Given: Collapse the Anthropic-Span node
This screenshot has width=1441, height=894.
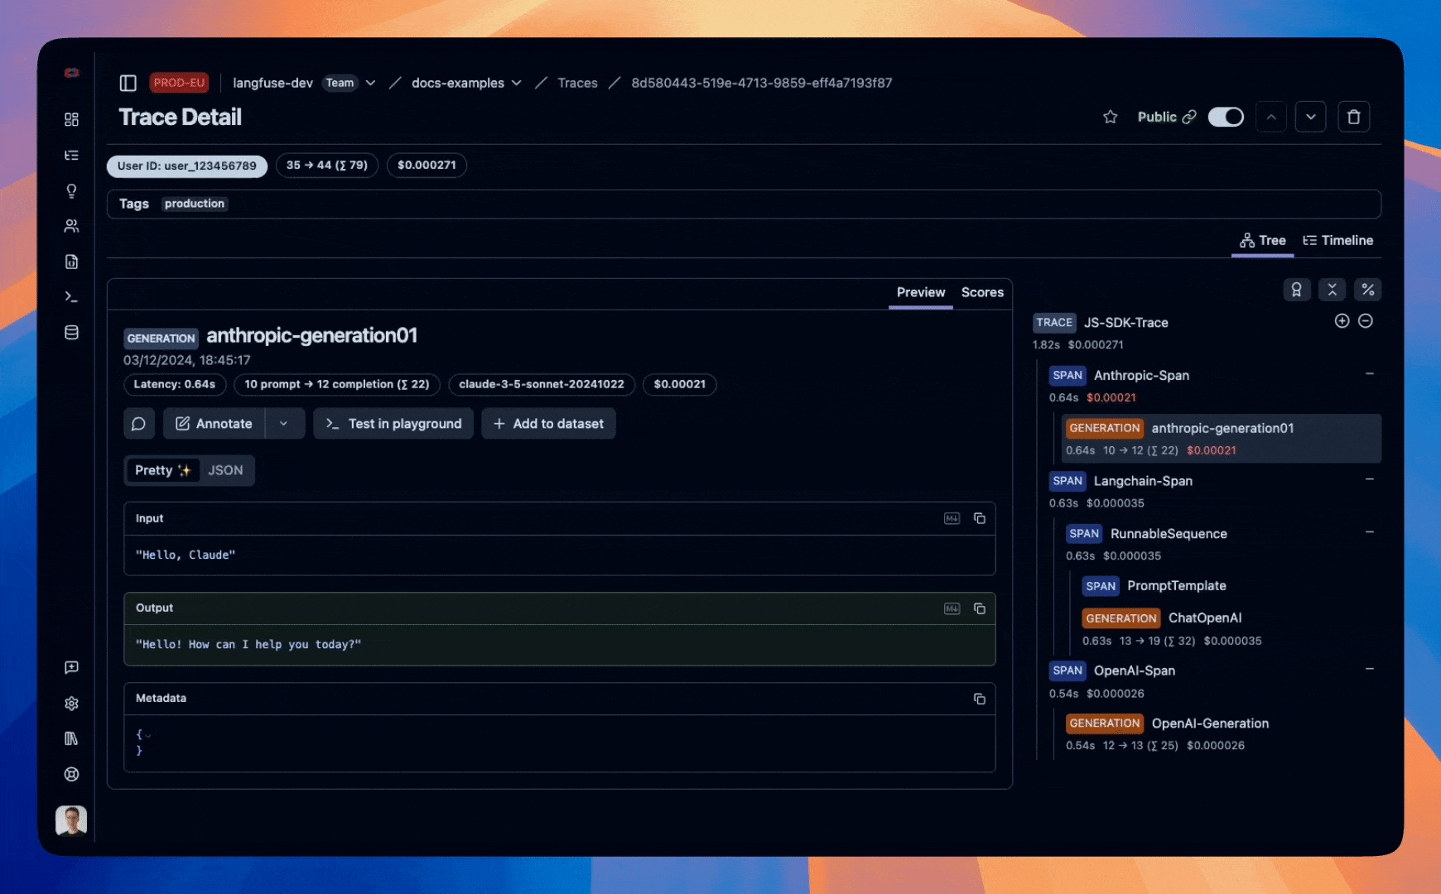Looking at the screenshot, I should (1370, 374).
